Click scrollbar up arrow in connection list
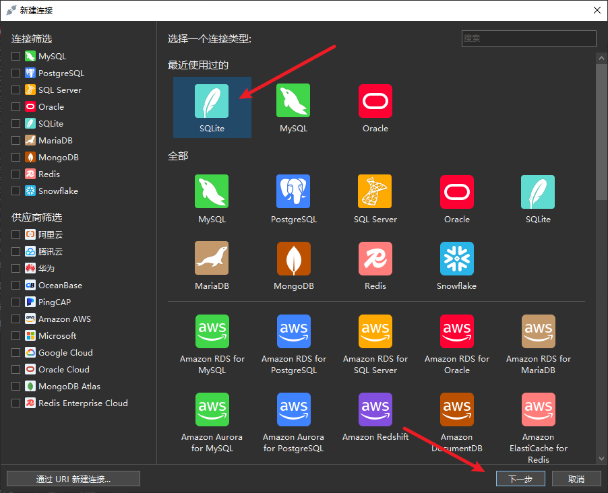This screenshot has height=493, width=608. (x=601, y=58)
